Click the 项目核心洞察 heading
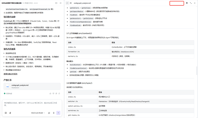This screenshot has height=118, width=198. pos(9,17)
